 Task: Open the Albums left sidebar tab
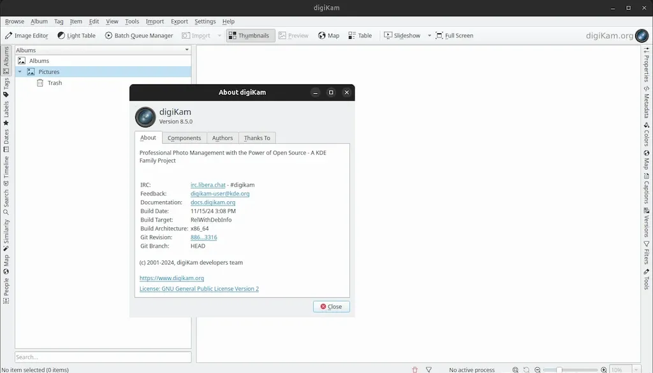(x=6, y=60)
